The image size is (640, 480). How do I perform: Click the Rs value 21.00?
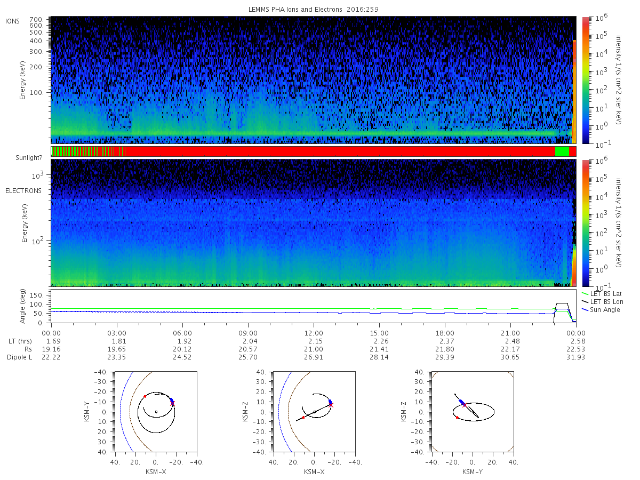click(x=314, y=349)
